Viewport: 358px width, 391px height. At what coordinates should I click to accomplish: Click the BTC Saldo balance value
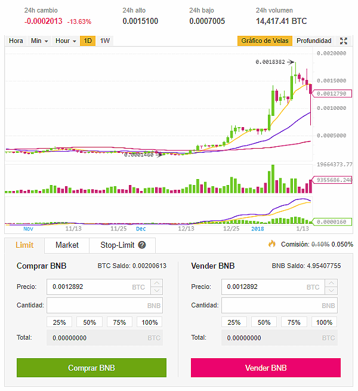149,266
